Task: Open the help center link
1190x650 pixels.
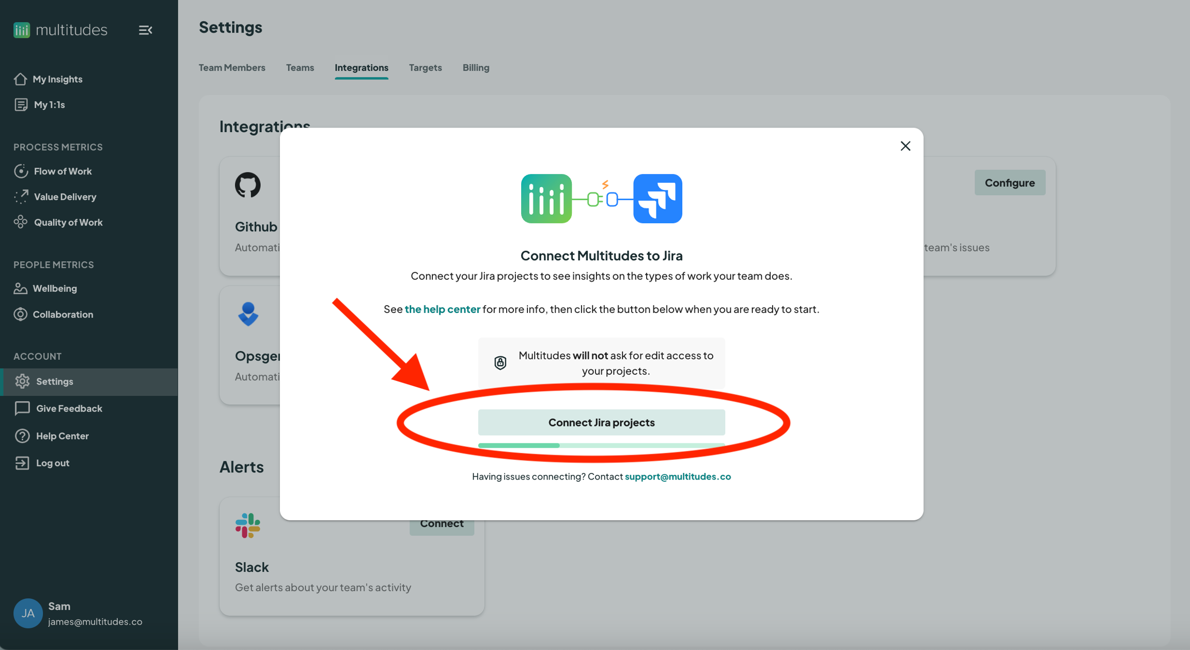Action: pos(442,309)
